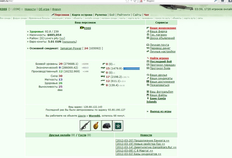Open the green star case item thumbnail
The image size is (232, 158).
[x=118, y=126]
